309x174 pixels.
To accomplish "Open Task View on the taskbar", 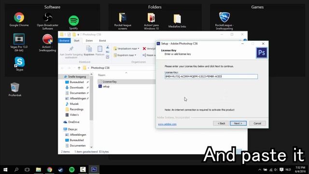I will point(27,170).
